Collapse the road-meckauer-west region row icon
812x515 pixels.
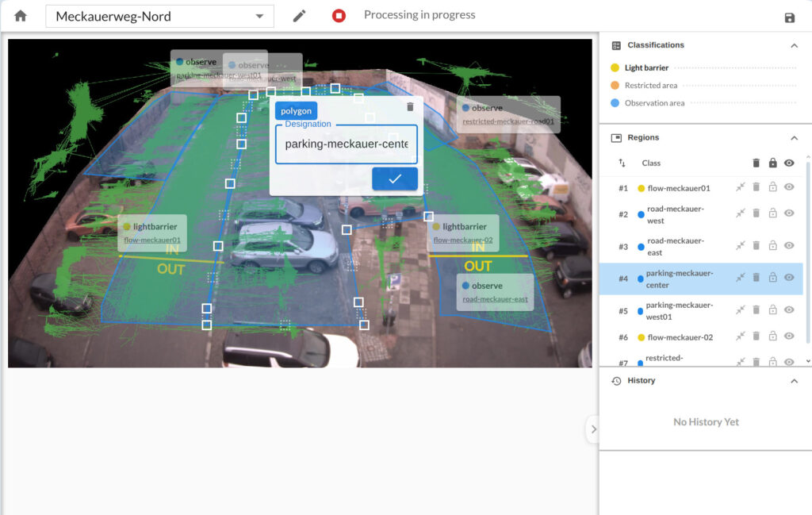740,213
